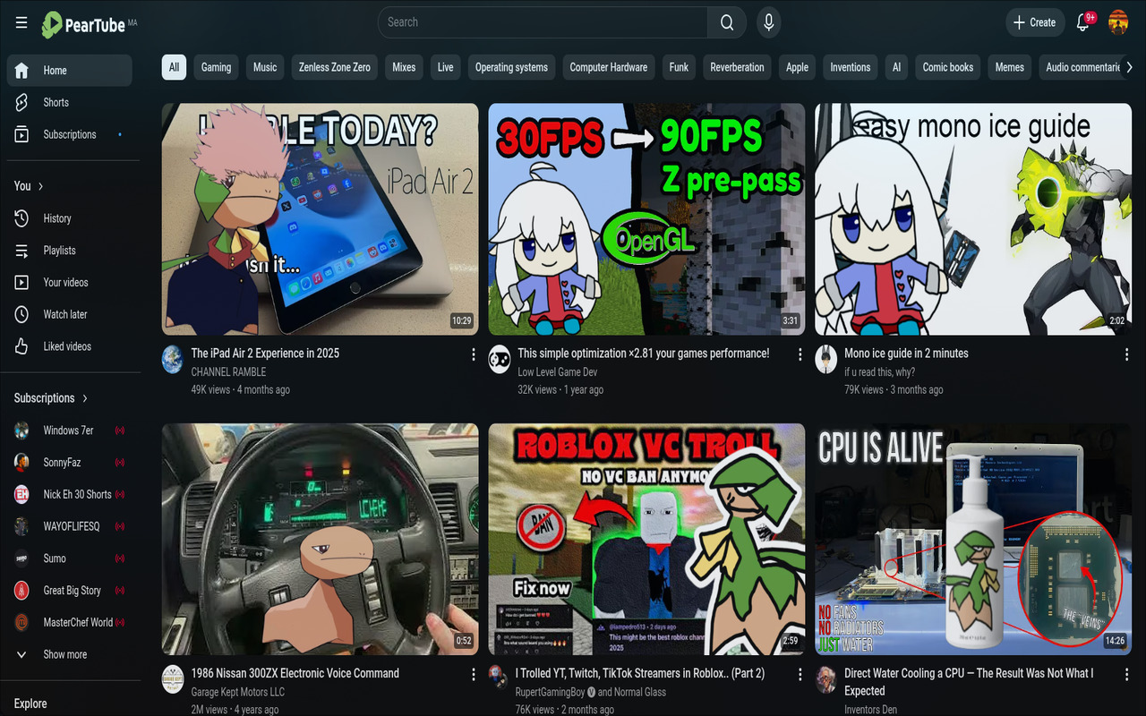Open title 'The iPad Air 2 Experience in 2025'

[265, 354]
